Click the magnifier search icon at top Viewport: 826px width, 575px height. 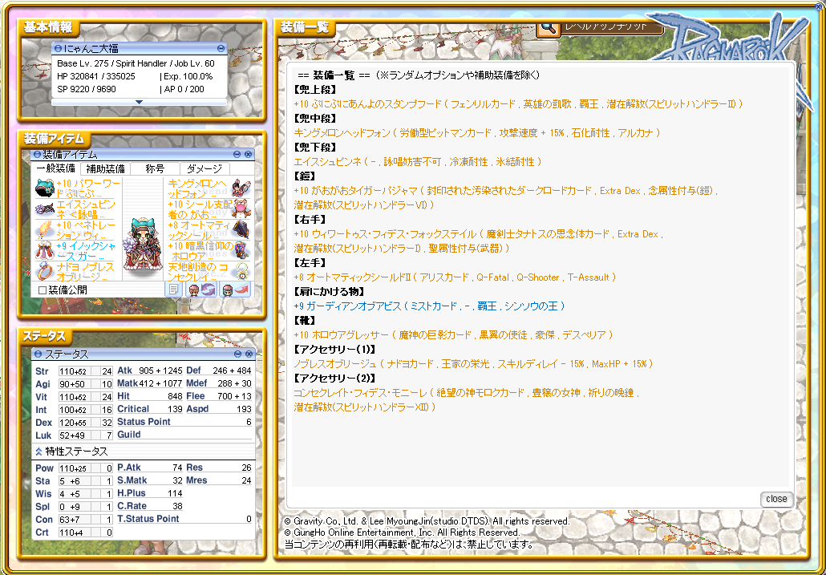(548, 26)
